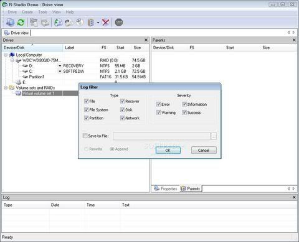Click the green Refresh toolbar icon

(21, 22)
